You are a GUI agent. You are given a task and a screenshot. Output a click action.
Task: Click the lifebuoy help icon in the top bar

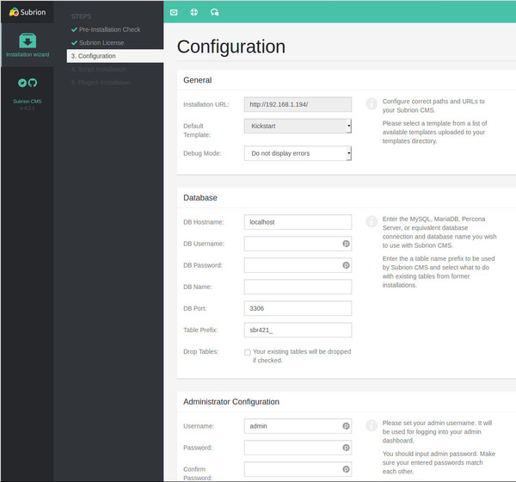click(x=193, y=12)
